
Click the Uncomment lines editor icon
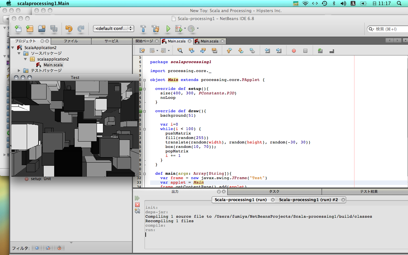pyautogui.click(x=331, y=51)
